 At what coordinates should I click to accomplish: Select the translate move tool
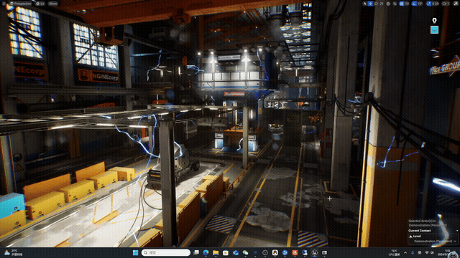click(x=371, y=4)
